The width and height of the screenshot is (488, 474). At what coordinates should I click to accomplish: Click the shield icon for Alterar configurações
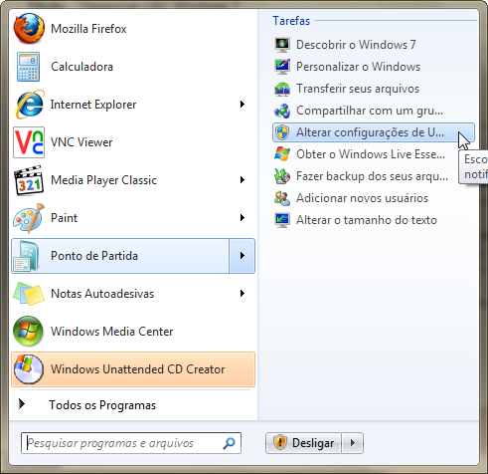pos(282,132)
